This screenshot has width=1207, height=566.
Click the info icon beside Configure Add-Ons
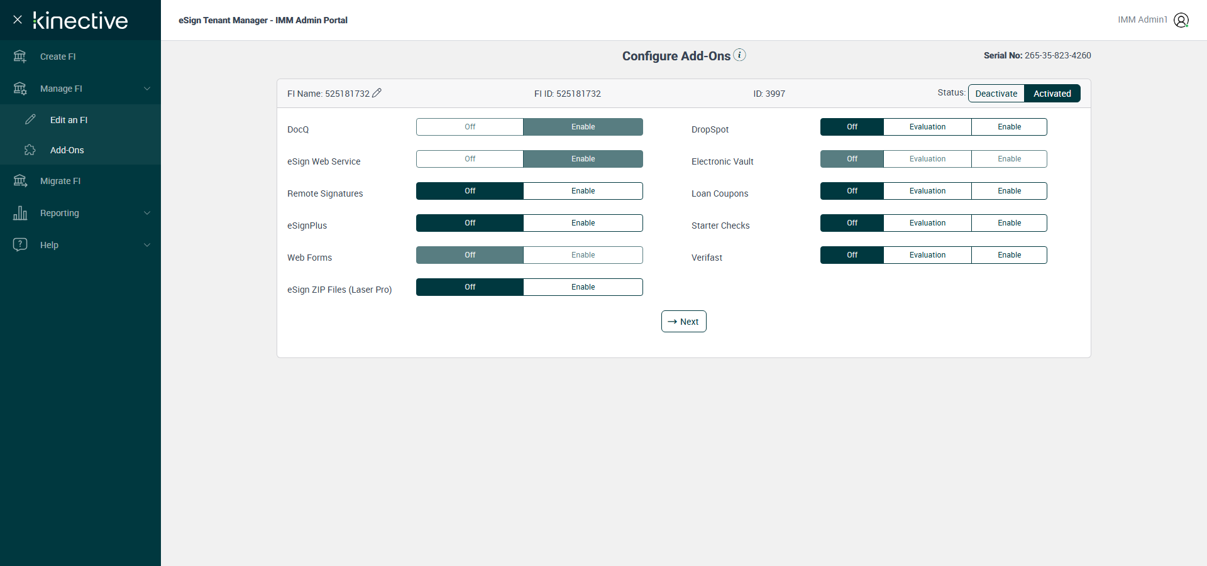pyautogui.click(x=740, y=55)
